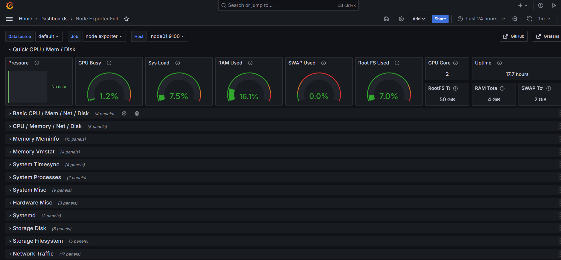Open the hamburger navigation menu
561x260 pixels.
click(9, 19)
